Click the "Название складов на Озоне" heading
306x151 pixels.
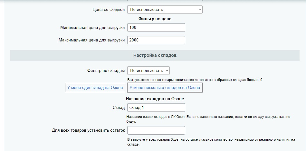155,99
